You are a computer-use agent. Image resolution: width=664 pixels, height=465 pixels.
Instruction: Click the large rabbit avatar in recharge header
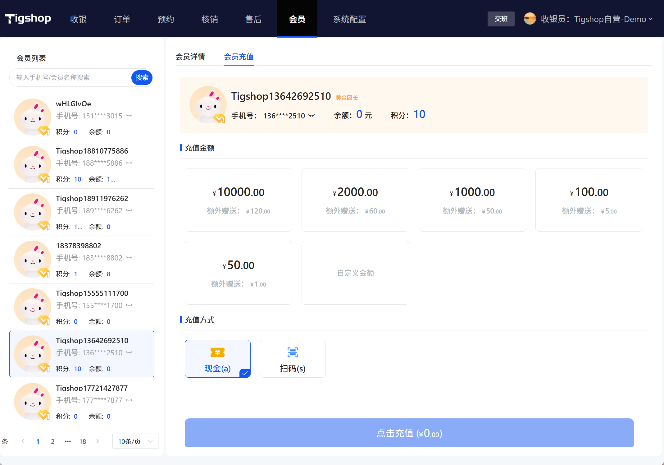208,105
